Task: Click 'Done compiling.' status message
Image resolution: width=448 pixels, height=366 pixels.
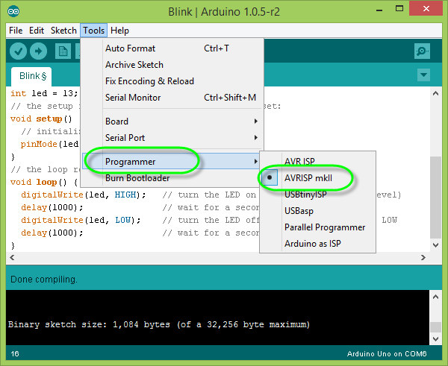Action: [x=44, y=280]
